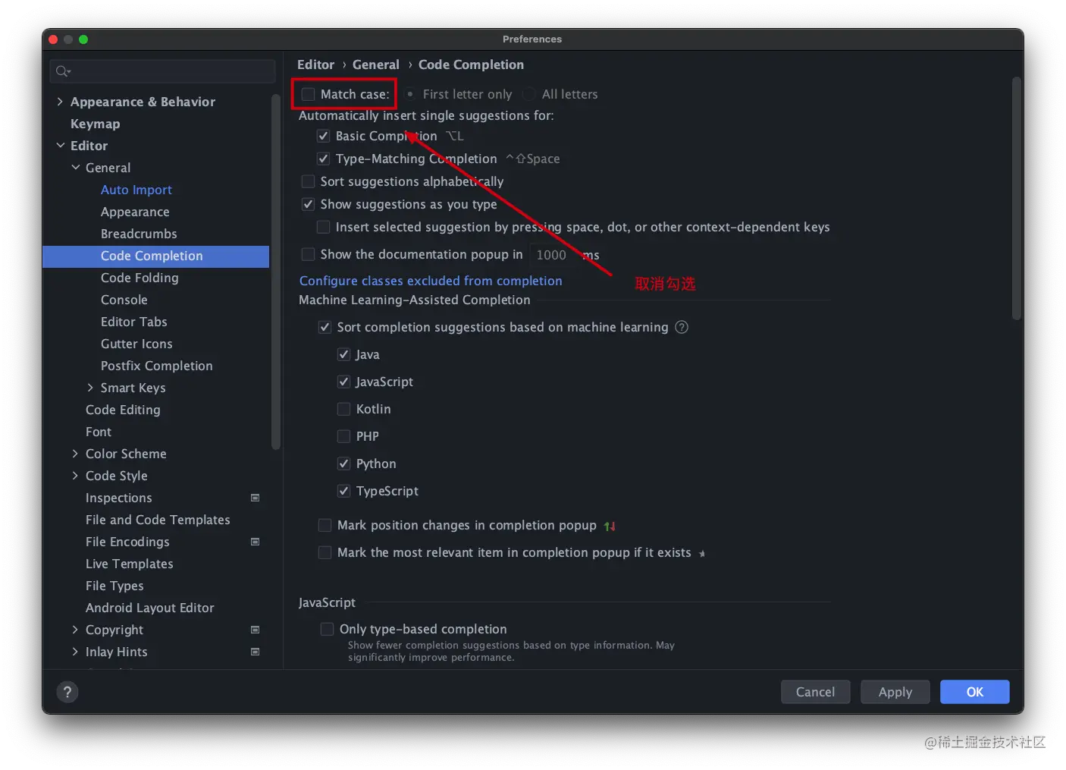Expand the Color Scheme node
This screenshot has height=770, width=1066.
[75, 454]
